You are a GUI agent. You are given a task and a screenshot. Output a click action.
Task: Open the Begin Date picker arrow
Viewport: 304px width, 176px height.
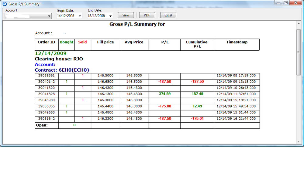point(80,16)
